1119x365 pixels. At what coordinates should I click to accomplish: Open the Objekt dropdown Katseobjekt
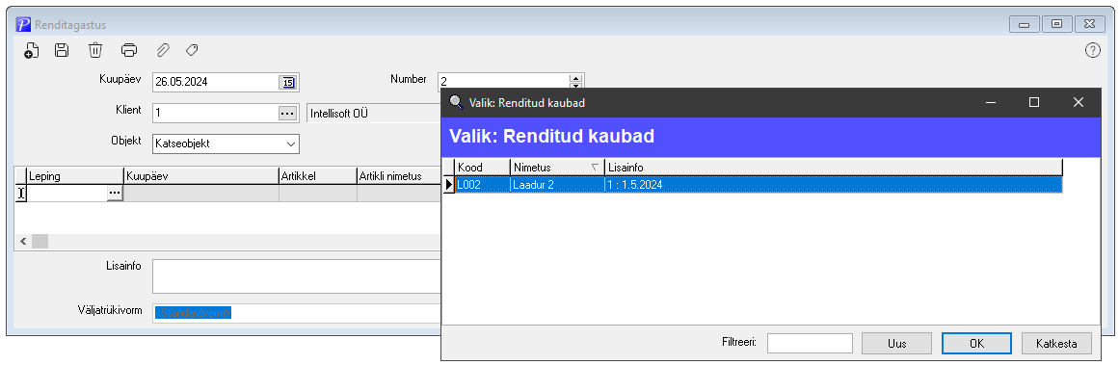226,143
